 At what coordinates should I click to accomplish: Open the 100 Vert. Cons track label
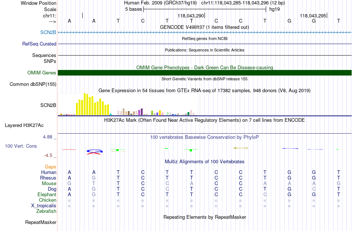21,146
